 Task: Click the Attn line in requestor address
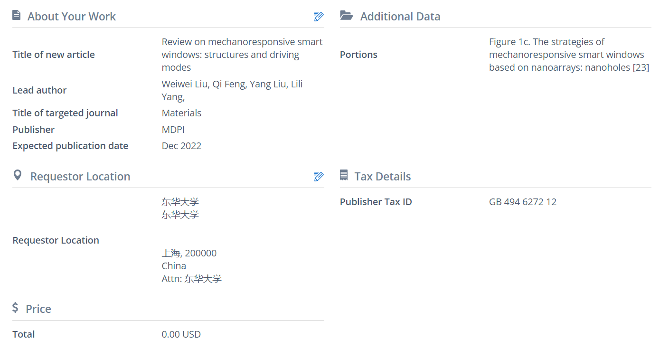(x=191, y=279)
